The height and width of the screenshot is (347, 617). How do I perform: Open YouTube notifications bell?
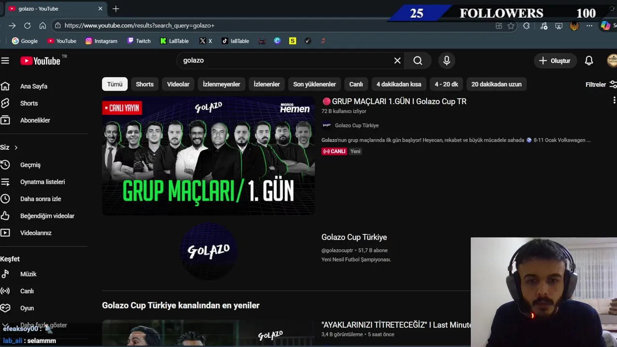(589, 61)
